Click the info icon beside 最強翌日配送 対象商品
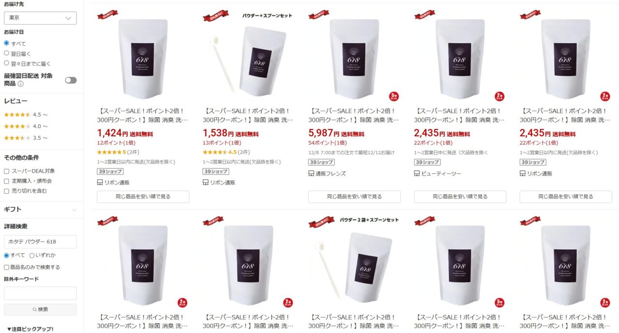619x333 pixels. click(x=21, y=84)
